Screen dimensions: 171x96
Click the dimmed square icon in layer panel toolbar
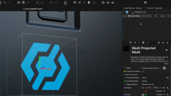point(148,43)
